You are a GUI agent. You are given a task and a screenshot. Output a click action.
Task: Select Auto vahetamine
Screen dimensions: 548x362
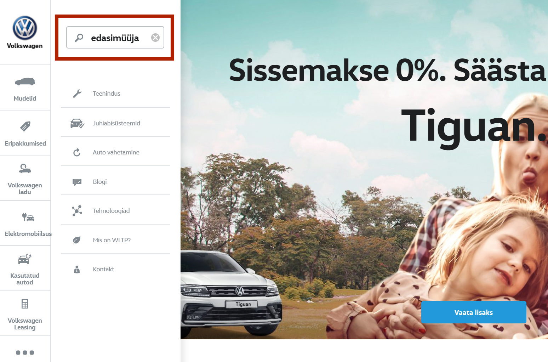[x=115, y=152]
